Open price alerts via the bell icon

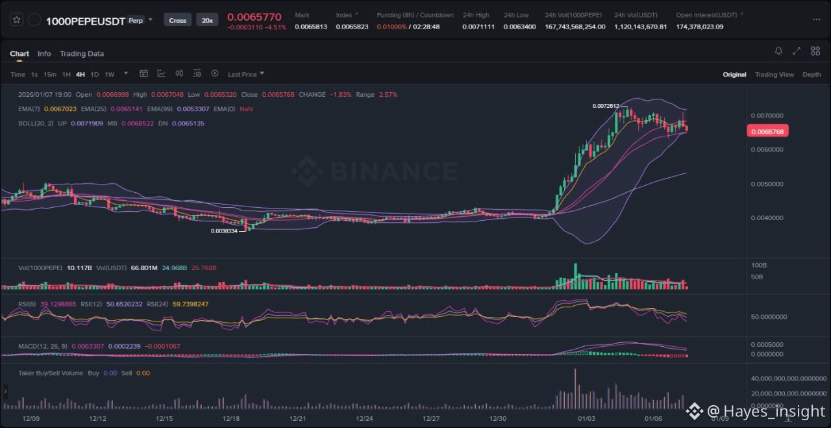point(778,51)
